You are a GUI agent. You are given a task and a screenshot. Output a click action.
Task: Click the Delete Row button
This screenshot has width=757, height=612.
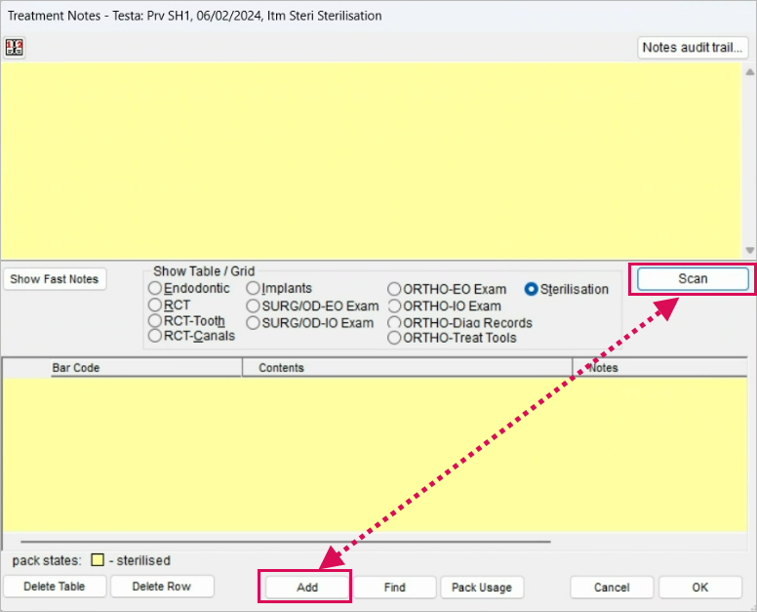point(162,587)
